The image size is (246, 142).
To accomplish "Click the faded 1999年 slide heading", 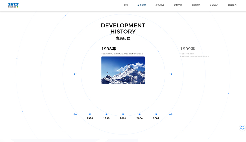I will (x=187, y=49).
